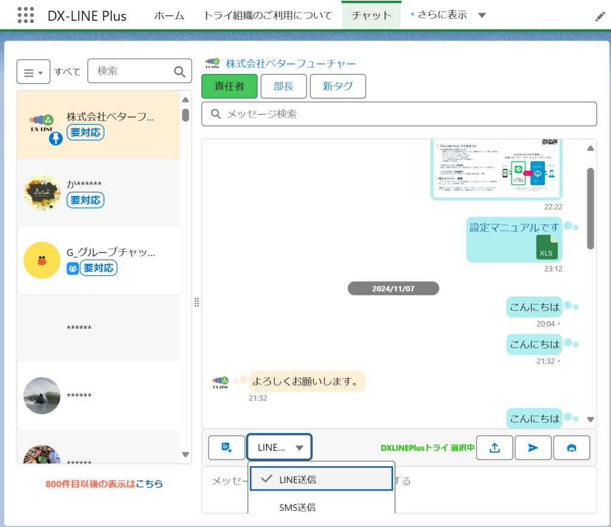Screen dimensions: 611x527
Task: Select SMS送信 from the dropdown list
Action: (297, 507)
